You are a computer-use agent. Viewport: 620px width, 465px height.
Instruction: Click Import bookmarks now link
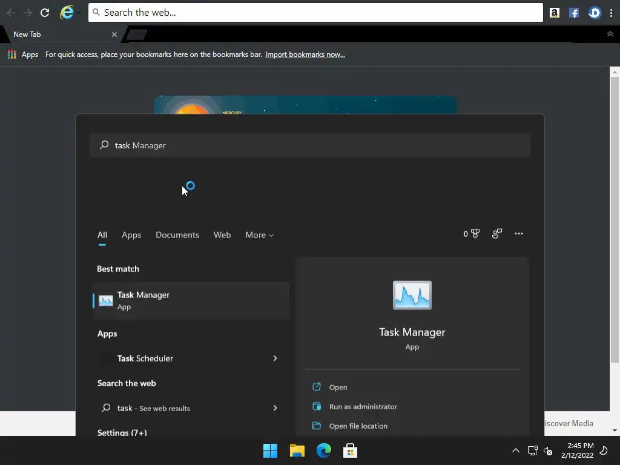305,54
